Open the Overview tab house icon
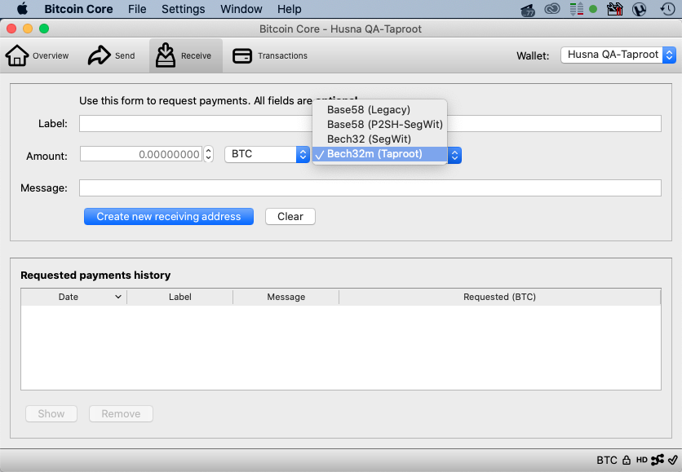 coord(17,55)
